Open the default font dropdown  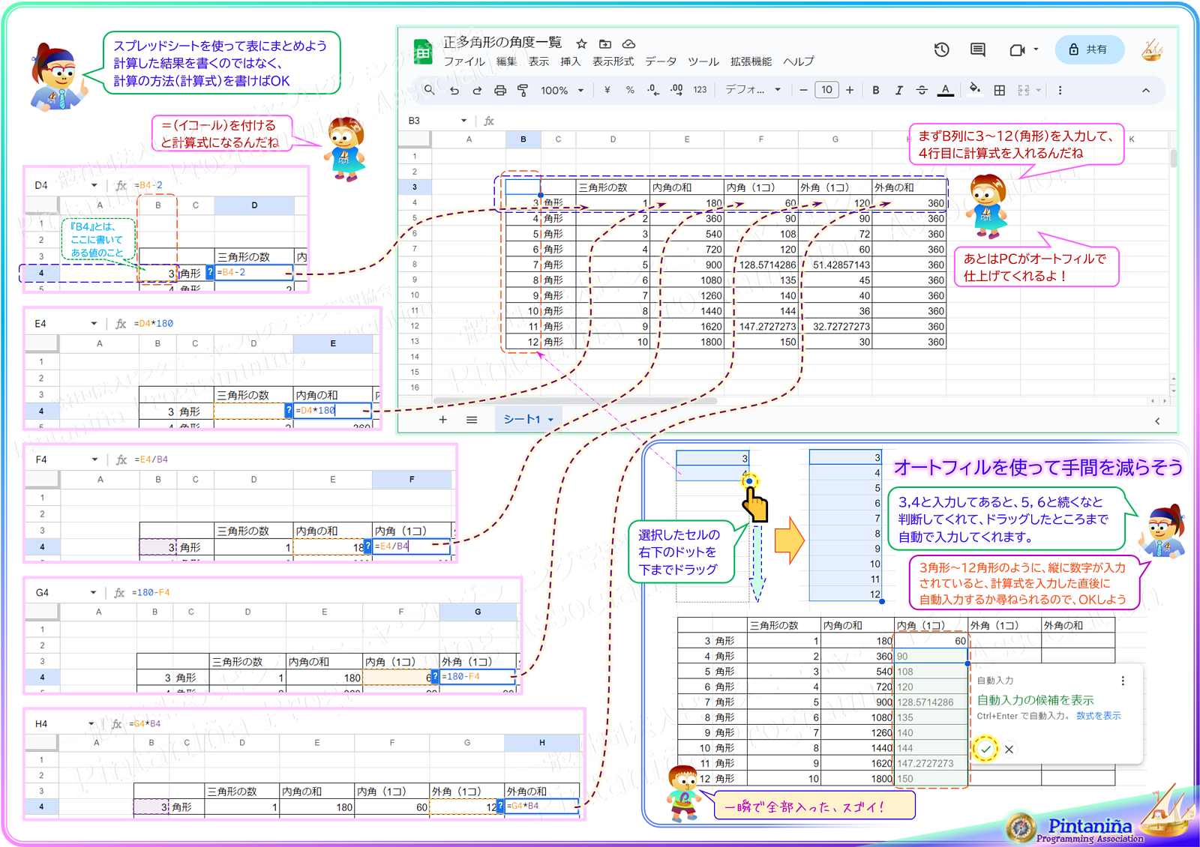pyautogui.click(x=752, y=90)
